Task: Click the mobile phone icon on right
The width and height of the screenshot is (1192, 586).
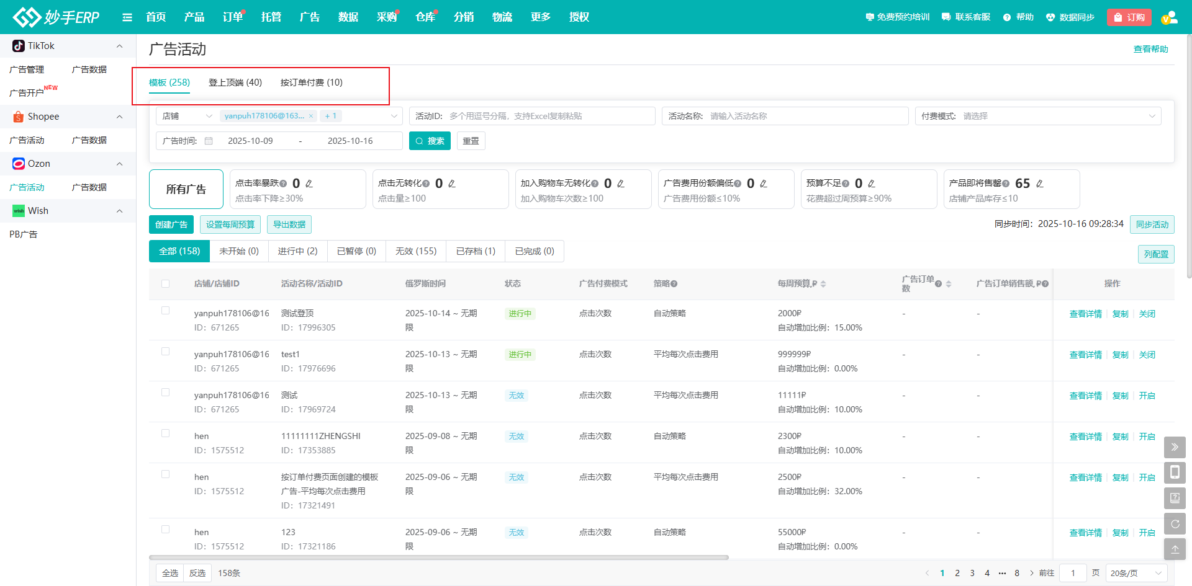Action: pyautogui.click(x=1175, y=473)
